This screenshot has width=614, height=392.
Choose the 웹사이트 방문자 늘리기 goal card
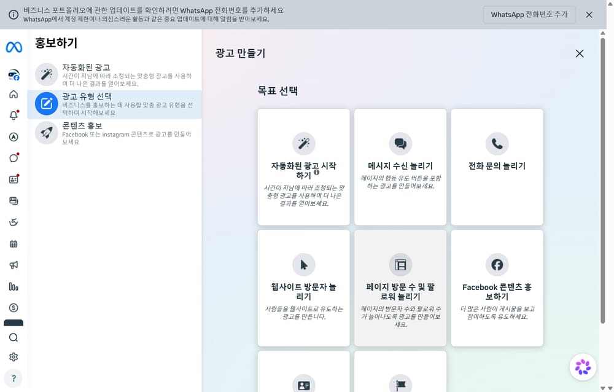(x=303, y=288)
